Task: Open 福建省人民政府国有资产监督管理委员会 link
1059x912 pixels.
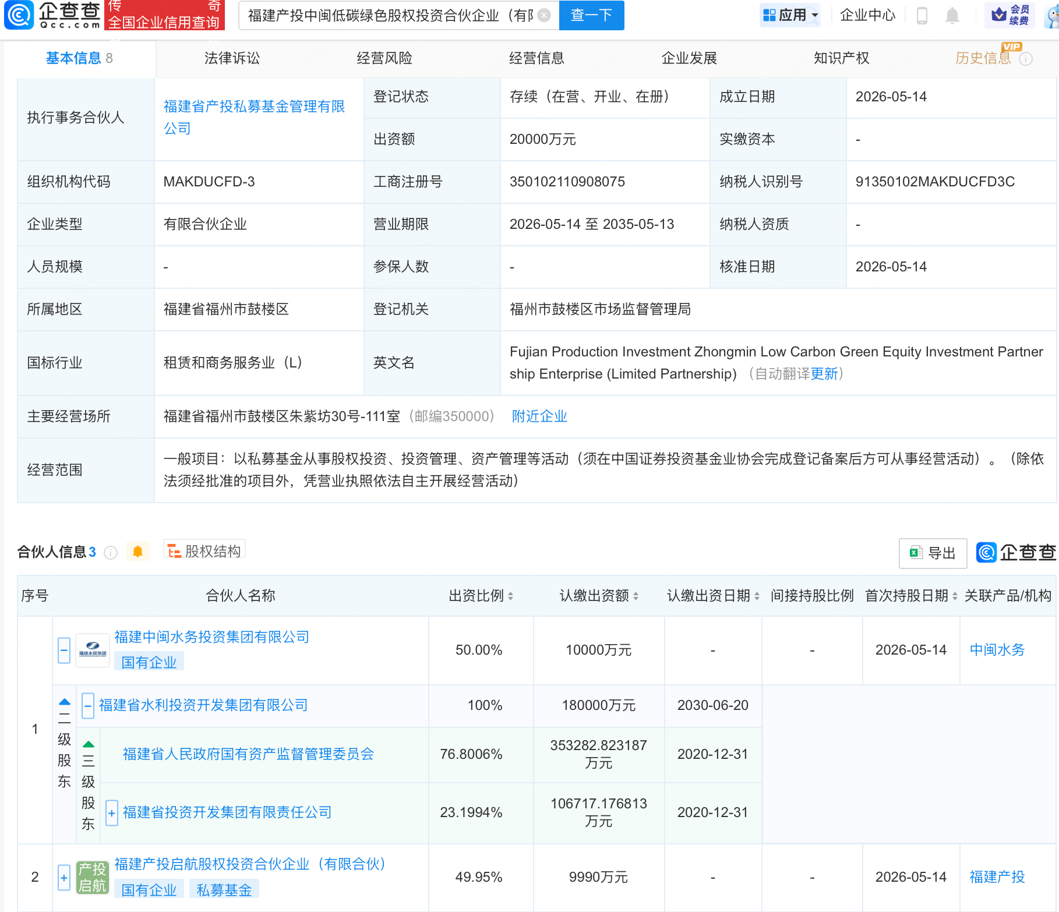Action: click(249, 754)
